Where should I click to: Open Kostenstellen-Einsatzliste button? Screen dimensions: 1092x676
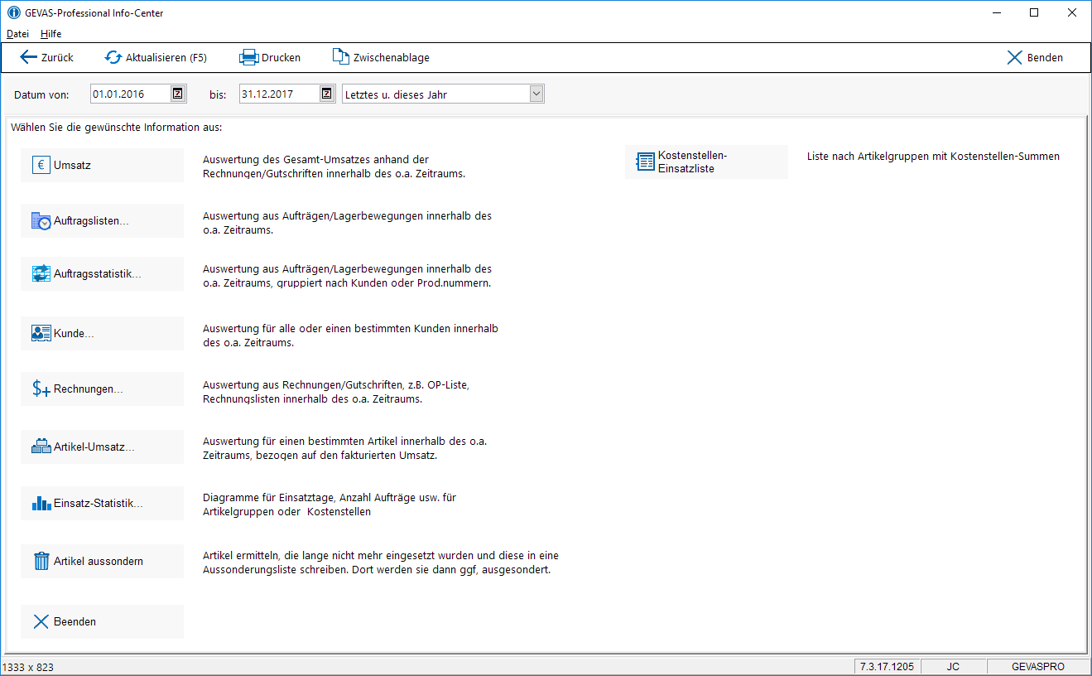[x=706, y=162]
